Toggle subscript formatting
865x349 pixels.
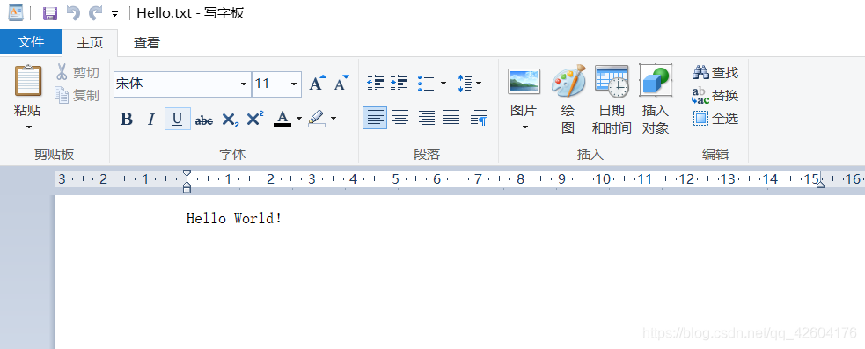coord(230,119)
